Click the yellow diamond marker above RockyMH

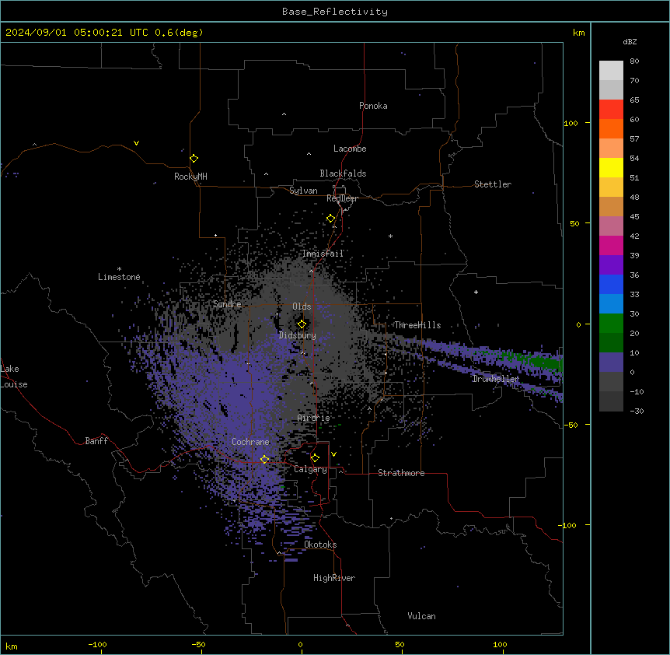click(194, 159)
